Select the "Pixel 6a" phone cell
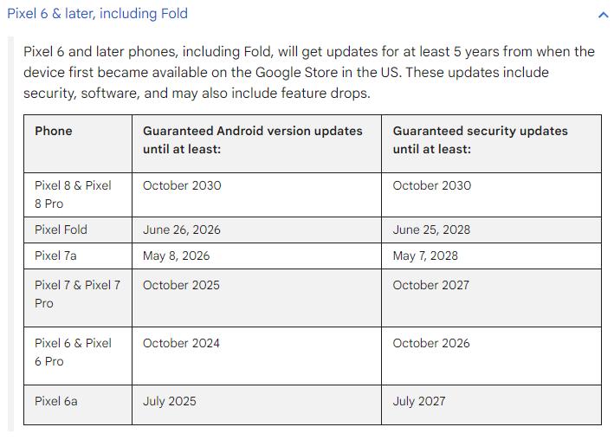 [56, 401]
